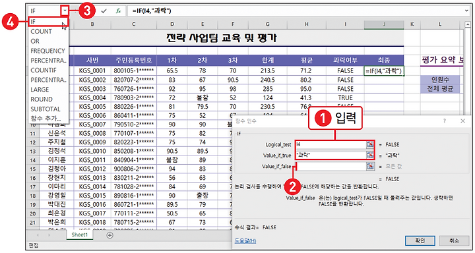Choose SUBTOTAL in the function list
475x253 pixels.
point(48,109)
